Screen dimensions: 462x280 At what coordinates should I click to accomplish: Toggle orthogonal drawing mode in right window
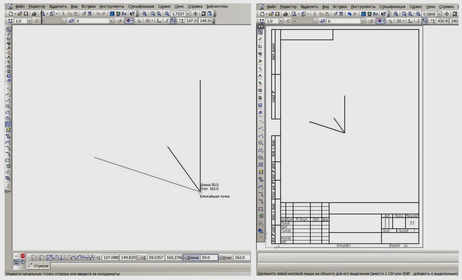pyautogui.click(x=418, y=21)
